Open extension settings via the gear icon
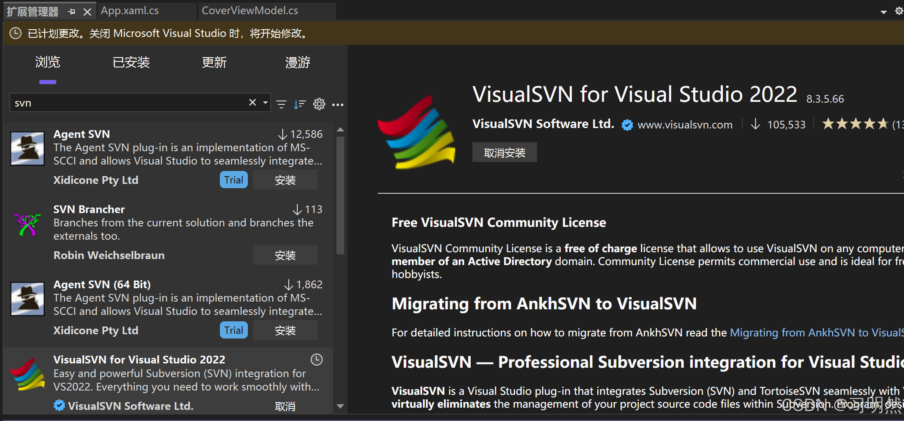This screenshot has width=904, height=421. point(319,104)
